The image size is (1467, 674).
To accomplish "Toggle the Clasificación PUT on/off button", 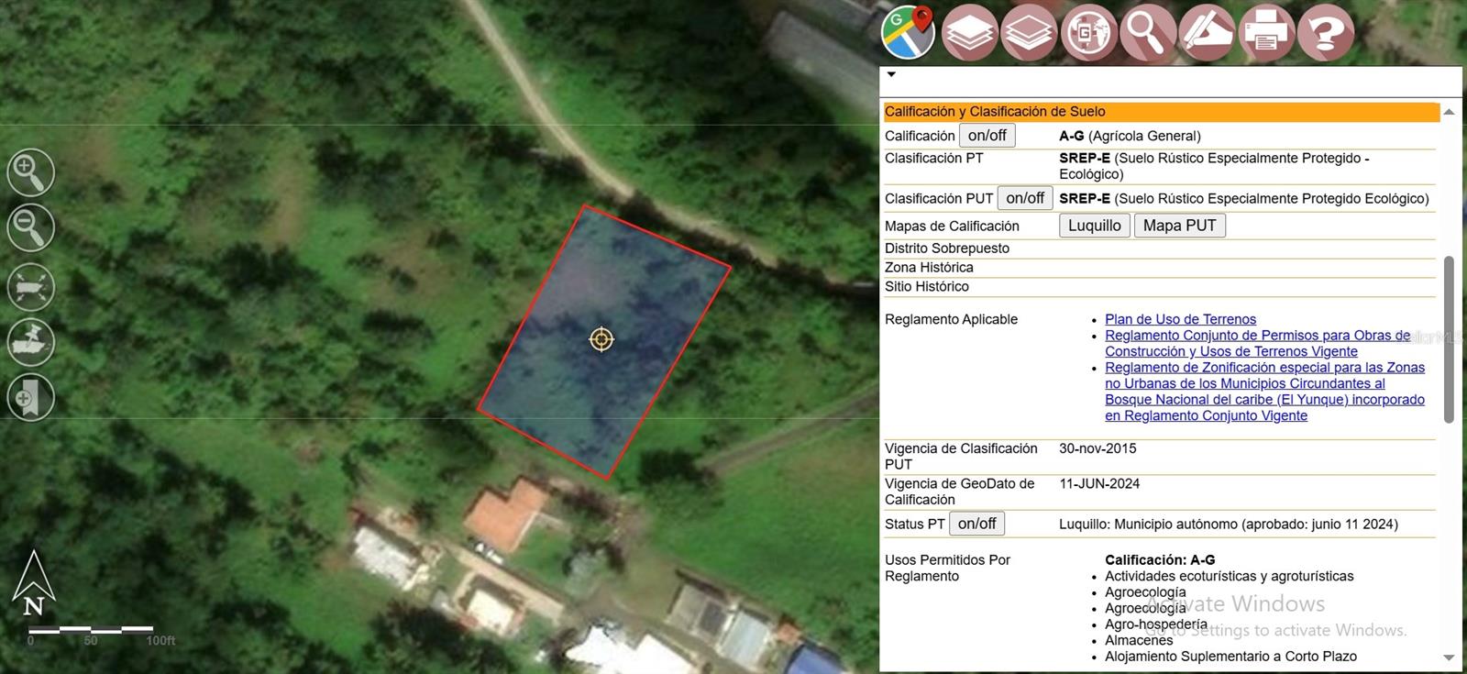I will tap(1024, 198).
